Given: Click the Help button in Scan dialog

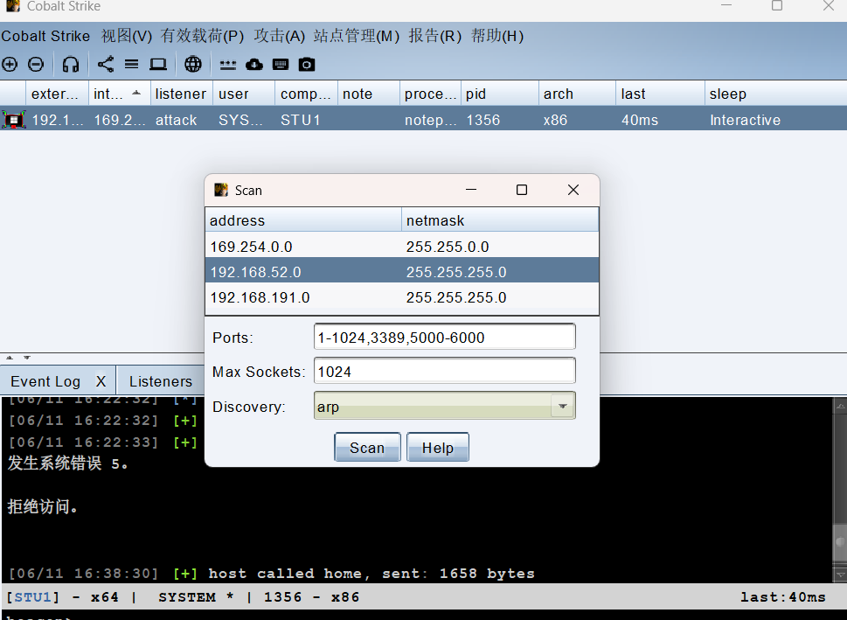Looking at the screenshot, I should point(438,447).
